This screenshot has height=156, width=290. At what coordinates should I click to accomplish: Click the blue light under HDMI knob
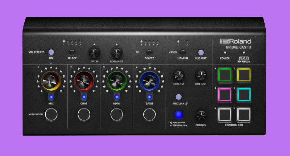pyautogui.click(x=117, y=97)
